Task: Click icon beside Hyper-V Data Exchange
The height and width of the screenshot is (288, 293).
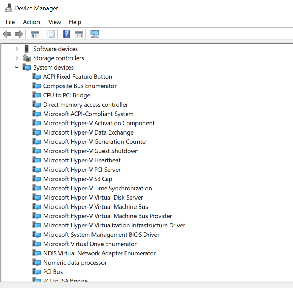Action: (36, 132)
